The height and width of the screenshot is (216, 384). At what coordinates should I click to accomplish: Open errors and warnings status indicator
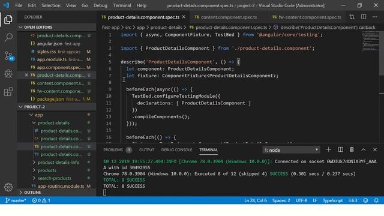41,200
